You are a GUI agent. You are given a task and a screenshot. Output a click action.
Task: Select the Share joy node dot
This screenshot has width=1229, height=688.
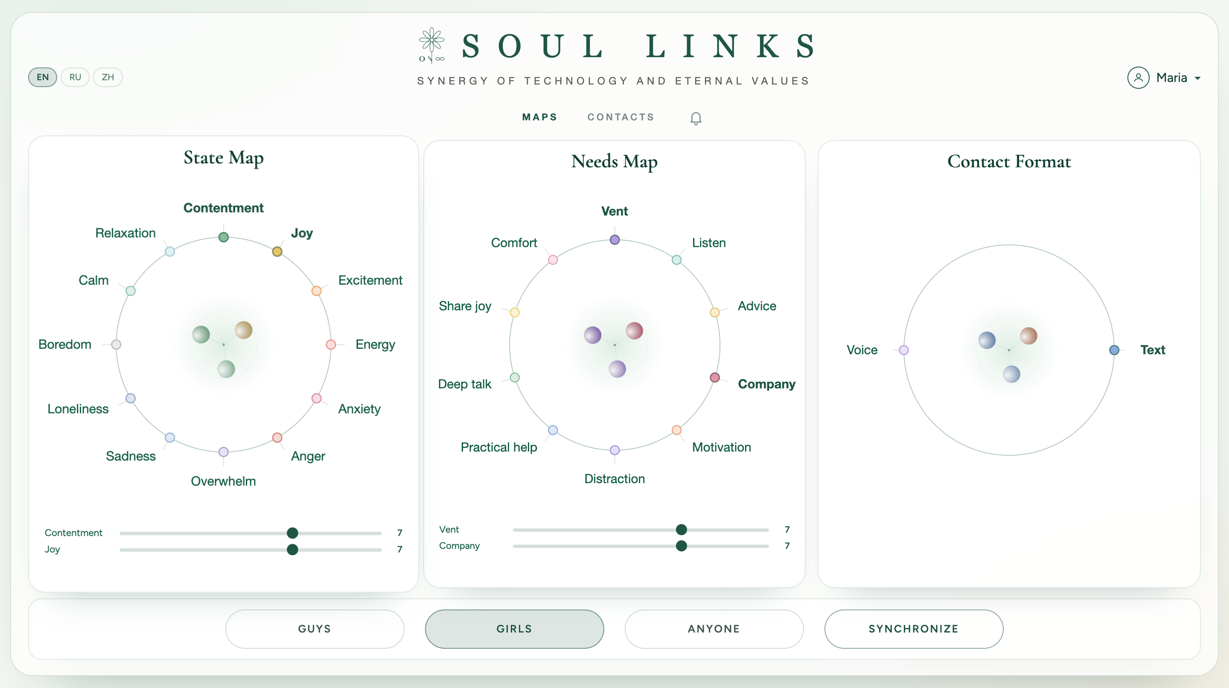pos(515,312)
